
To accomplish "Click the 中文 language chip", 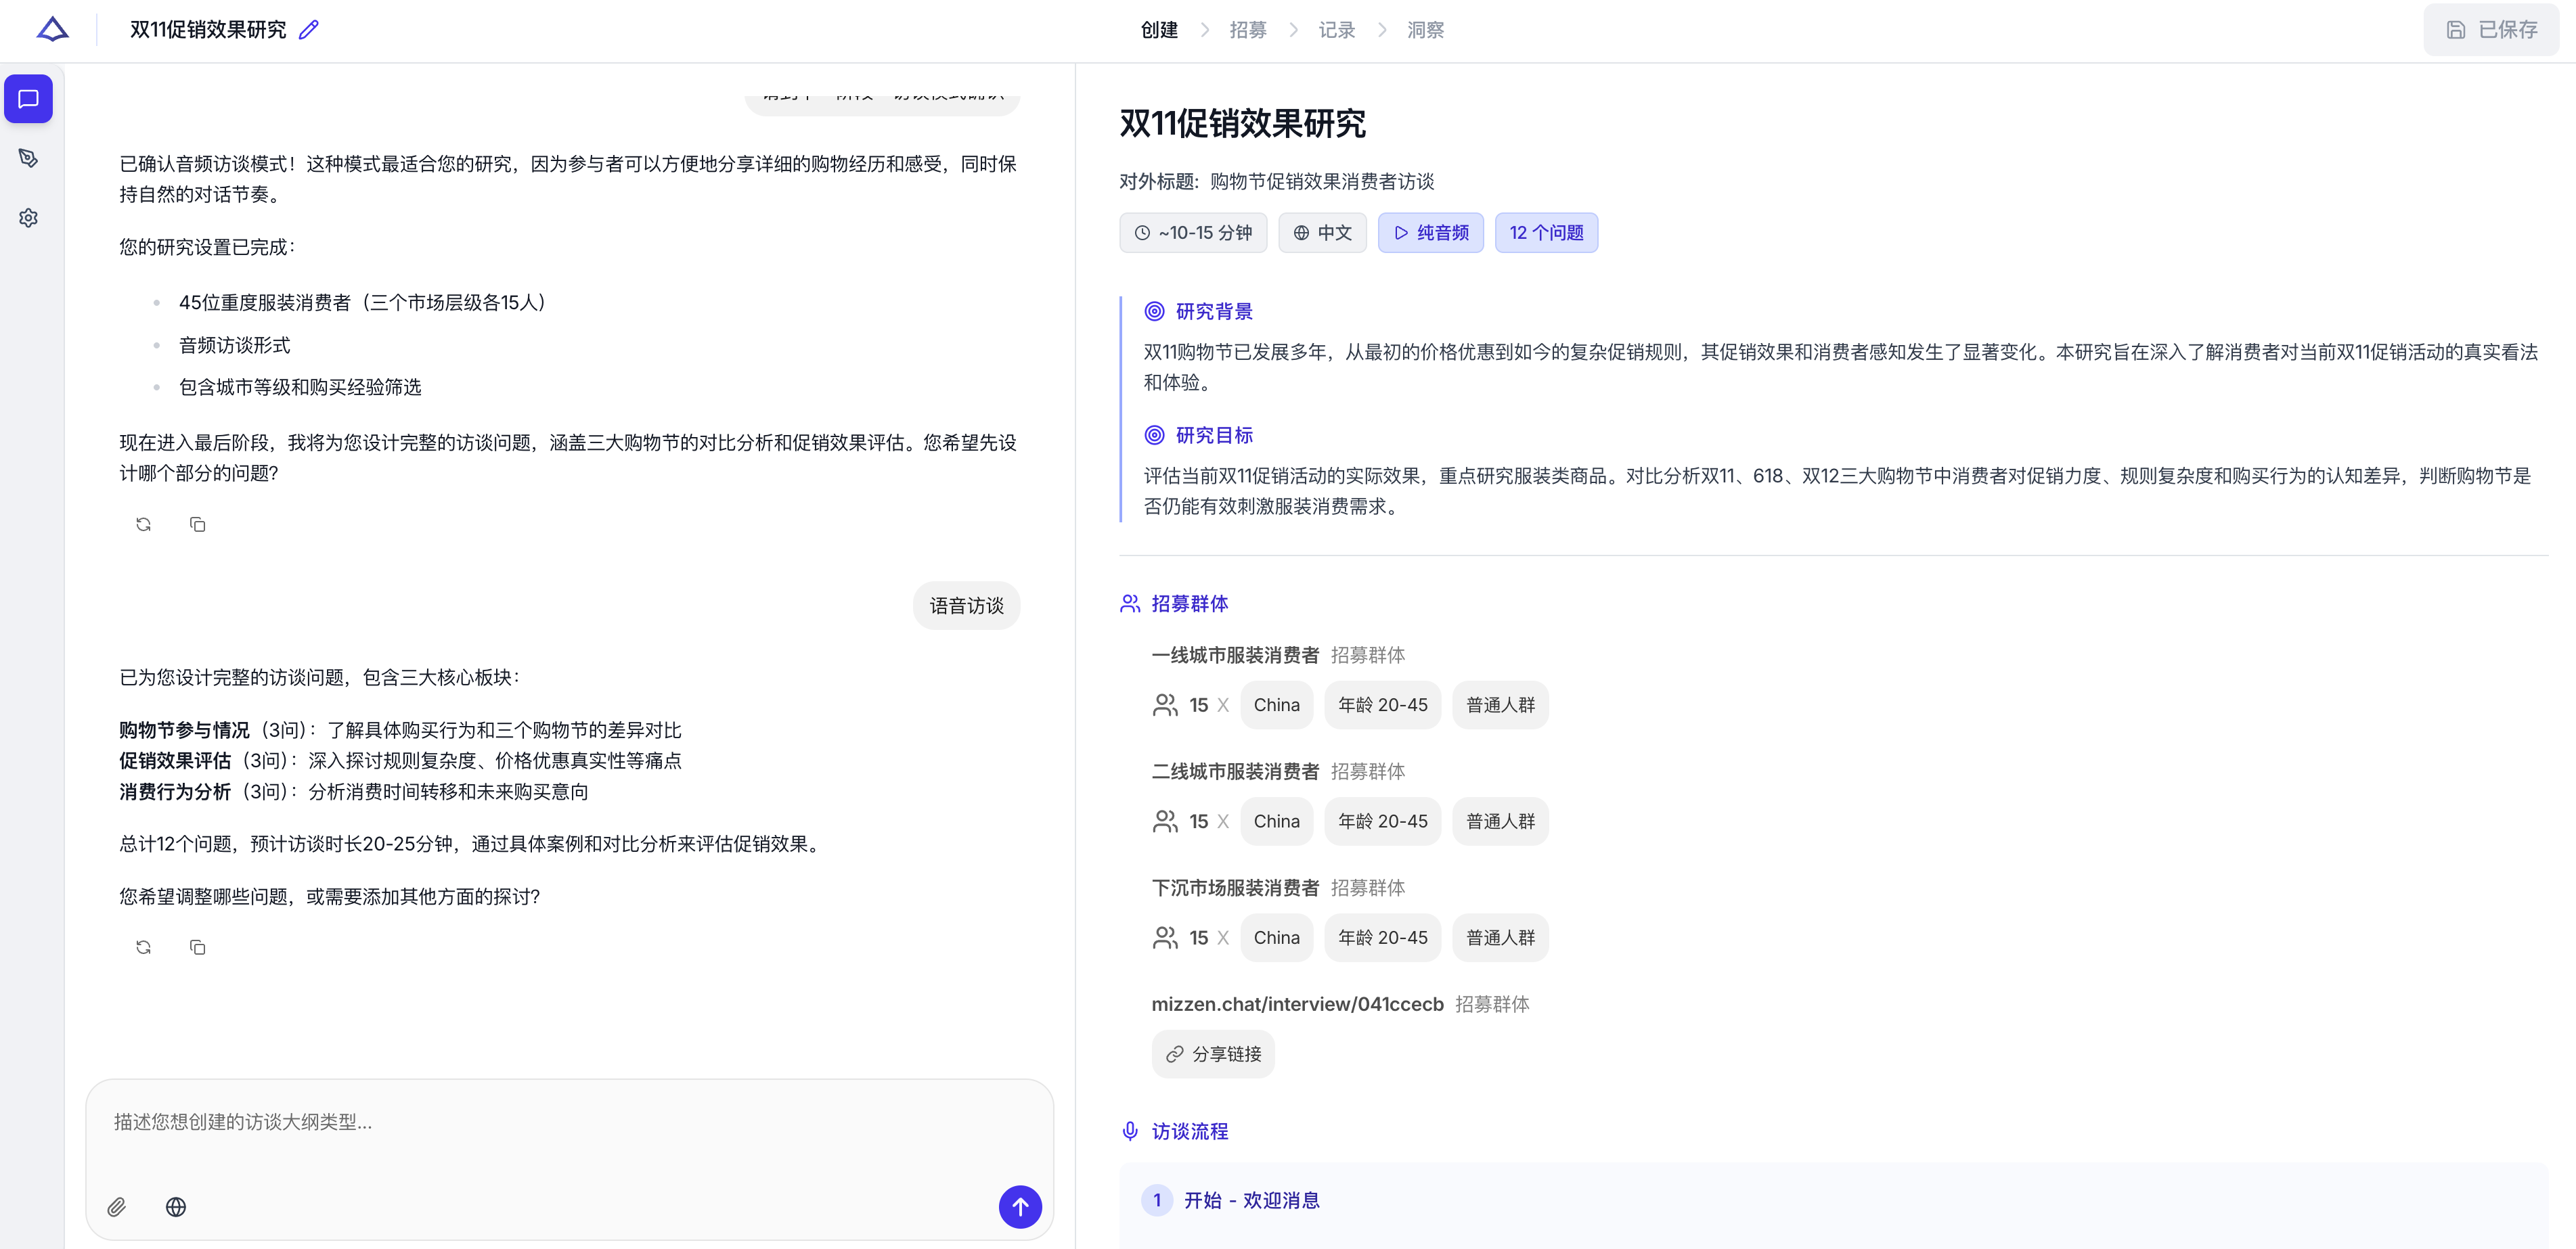I will coord(1322,233).
